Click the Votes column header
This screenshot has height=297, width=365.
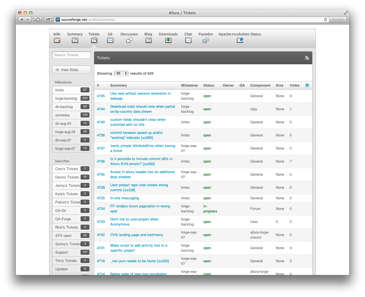point(294,85)
